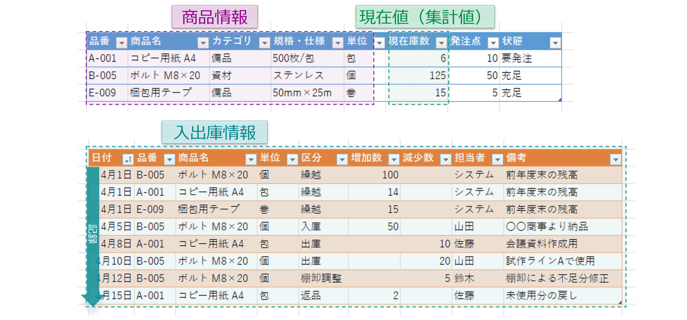Screen dimensions: 687x320
Task: Click the 現在値（集計値） label box
Action: pos(425,17)
